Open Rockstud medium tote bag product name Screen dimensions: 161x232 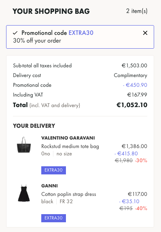pyautogui.click(x=70, y=146)
